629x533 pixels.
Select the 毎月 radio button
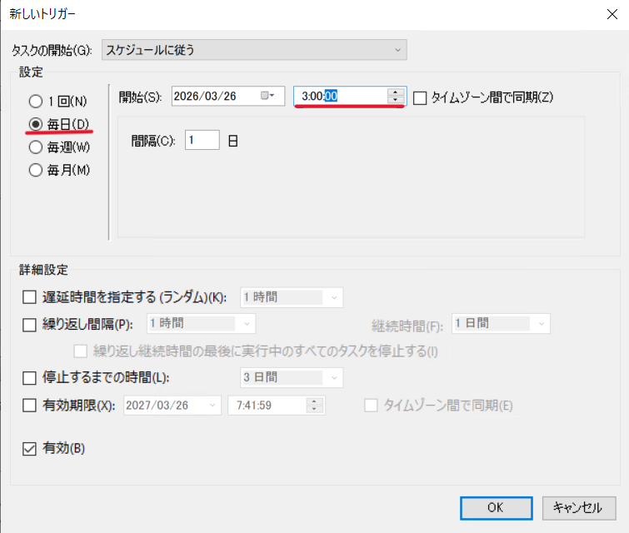[35, 170]
